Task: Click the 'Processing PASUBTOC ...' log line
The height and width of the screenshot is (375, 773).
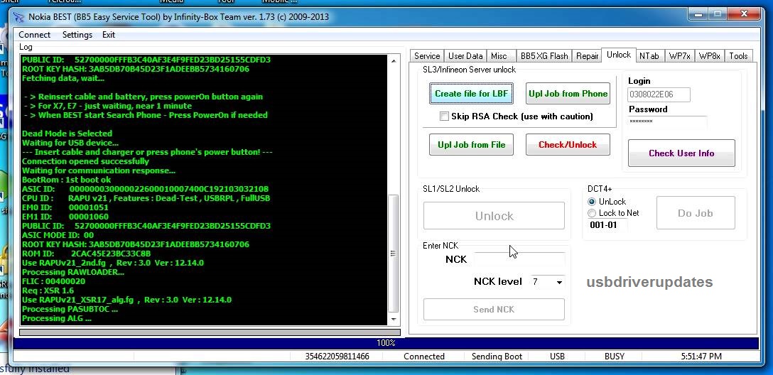Action: coord(70,309)
